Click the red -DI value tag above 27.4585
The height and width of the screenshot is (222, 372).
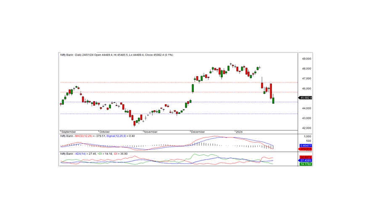306,157
